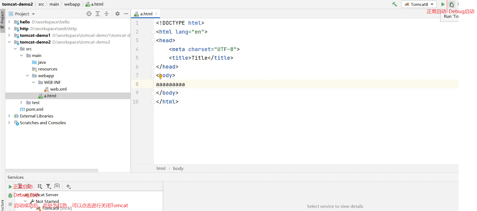
Task: Click the green Run button in top toolbar
Action: 443,4
